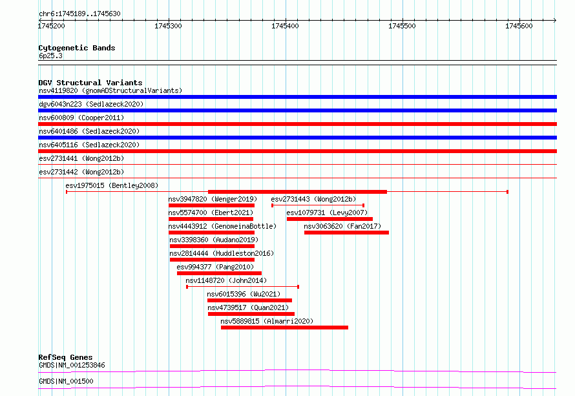
Task: Click the red bar under nsv6405116
Action: 297,151
